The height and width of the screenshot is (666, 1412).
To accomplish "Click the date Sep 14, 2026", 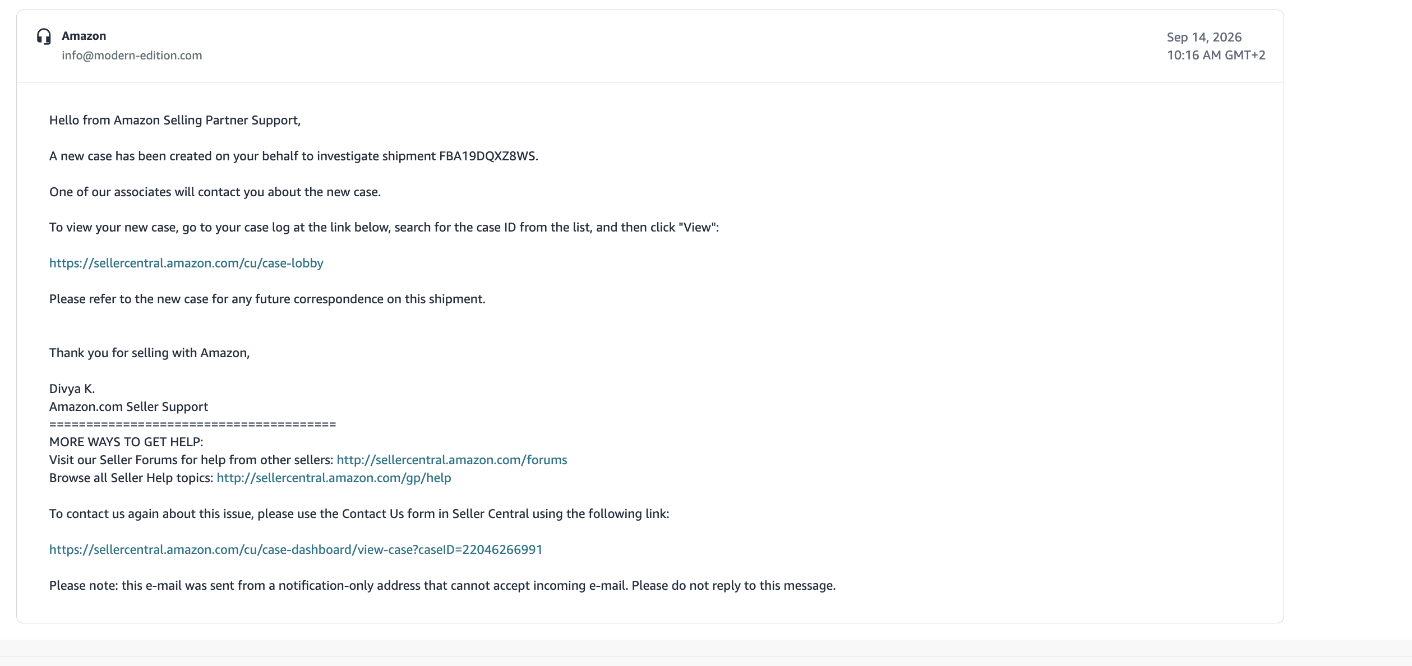I will tap(1204, 37).
